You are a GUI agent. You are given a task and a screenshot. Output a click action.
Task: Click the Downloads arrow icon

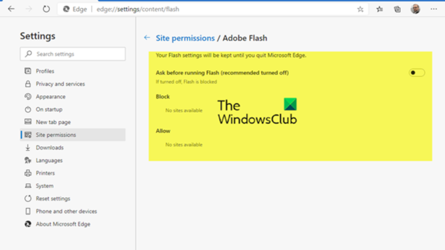coord(28,148)
